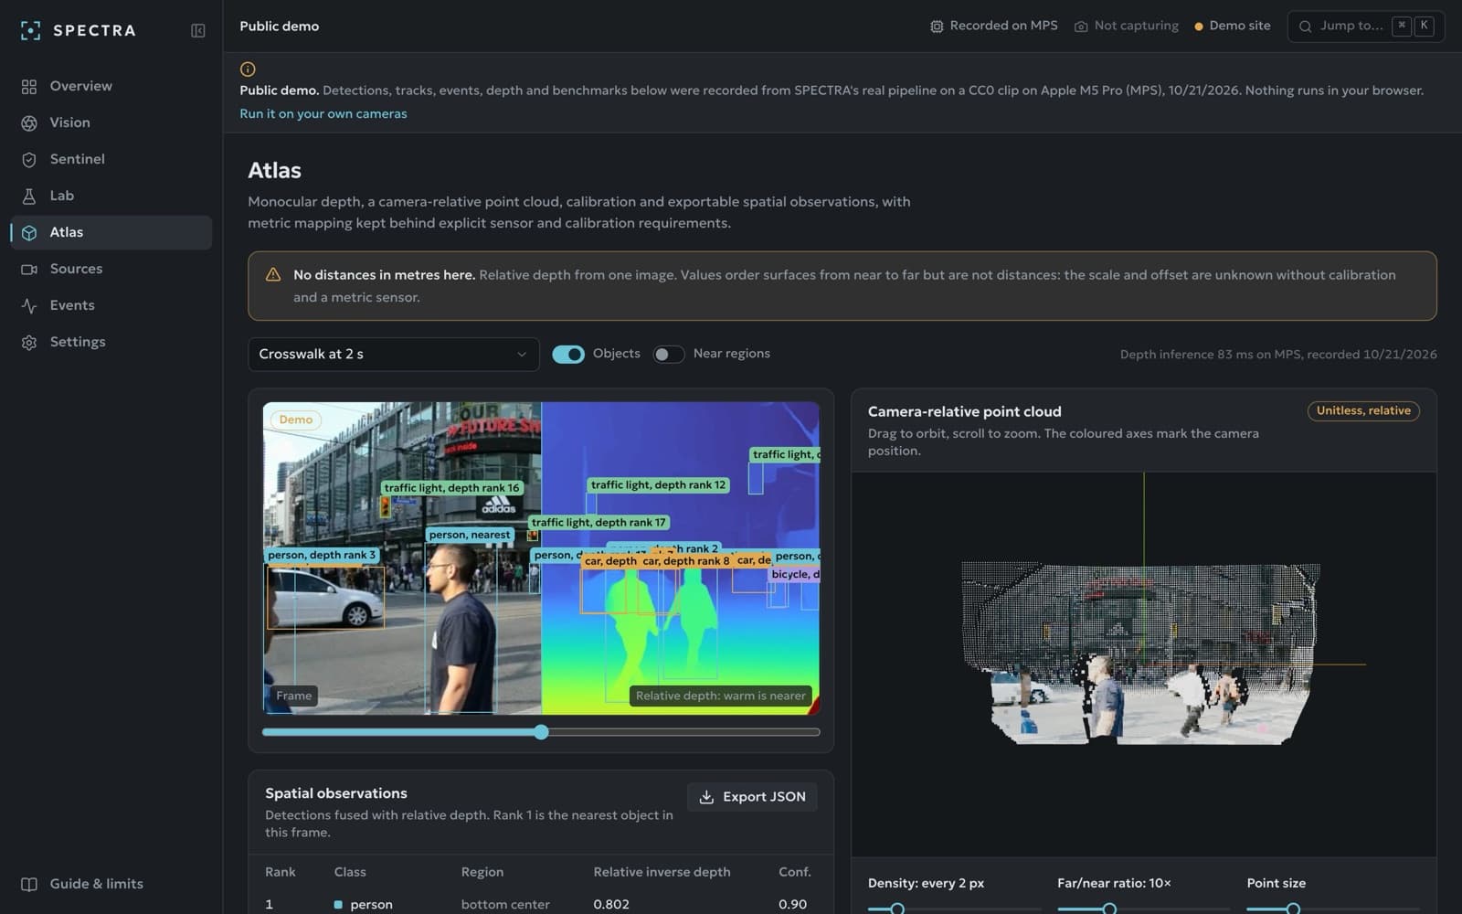Viewport: 1462px width, 914px height.
Task: Collapse the sidebar panel icon
Action: (x=197, y=30)
